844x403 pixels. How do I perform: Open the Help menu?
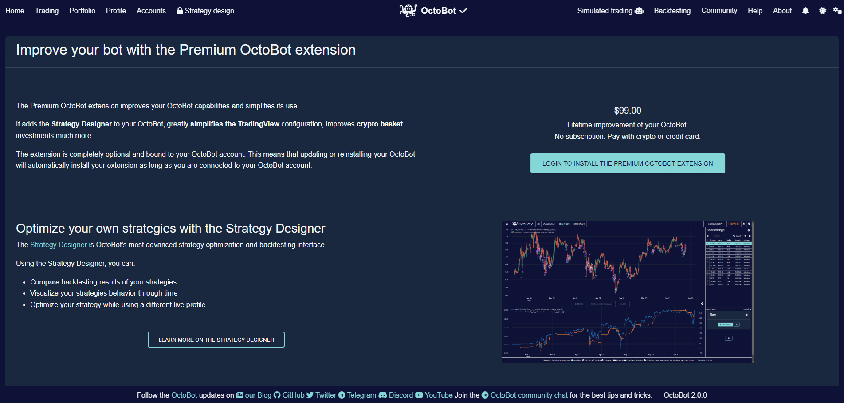(x=755, y=11)
